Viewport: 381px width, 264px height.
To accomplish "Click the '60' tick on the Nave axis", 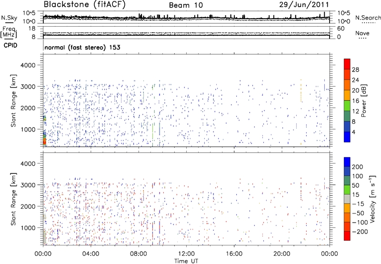I will tap(341, 29).
